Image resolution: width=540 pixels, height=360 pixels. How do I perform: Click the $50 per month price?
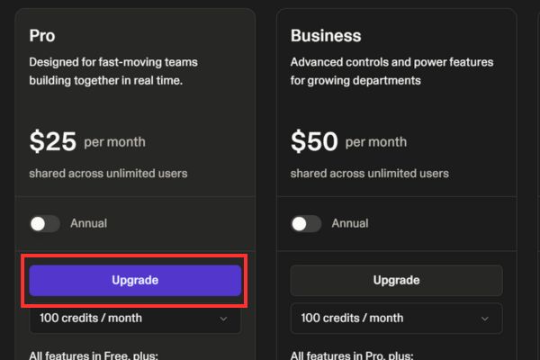point(347,141)
